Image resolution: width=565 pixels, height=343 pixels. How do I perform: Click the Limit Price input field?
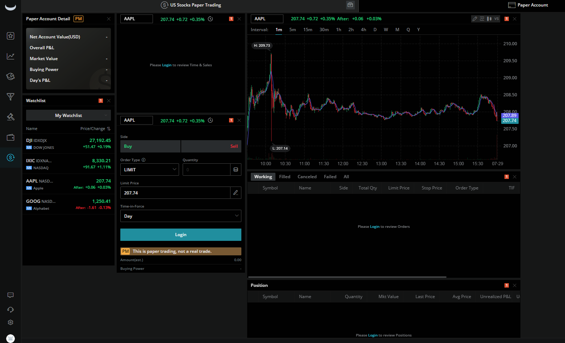coord(175,193)
